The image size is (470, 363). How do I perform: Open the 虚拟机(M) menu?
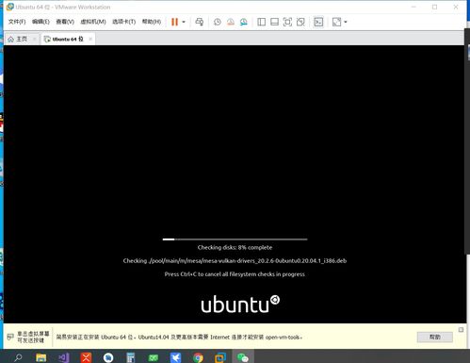(93, 22)
